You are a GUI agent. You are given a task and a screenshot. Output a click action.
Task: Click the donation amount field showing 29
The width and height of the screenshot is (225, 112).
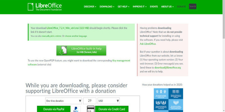click(90, 101)
